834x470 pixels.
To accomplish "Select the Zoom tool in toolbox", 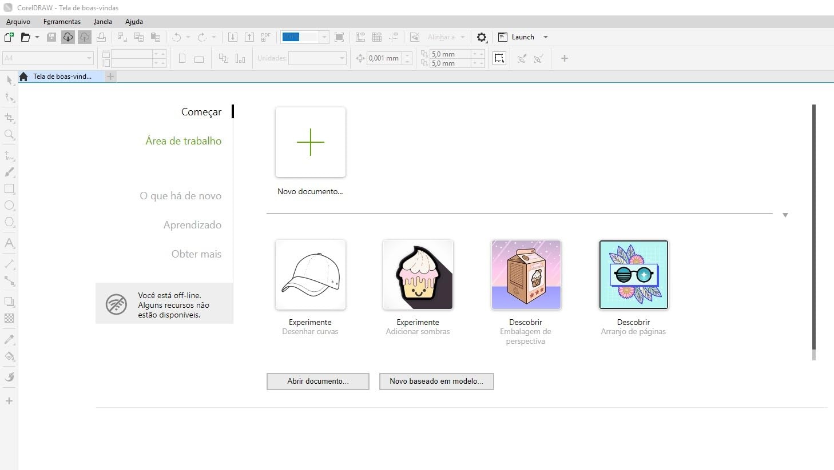I will click(9, 135).
